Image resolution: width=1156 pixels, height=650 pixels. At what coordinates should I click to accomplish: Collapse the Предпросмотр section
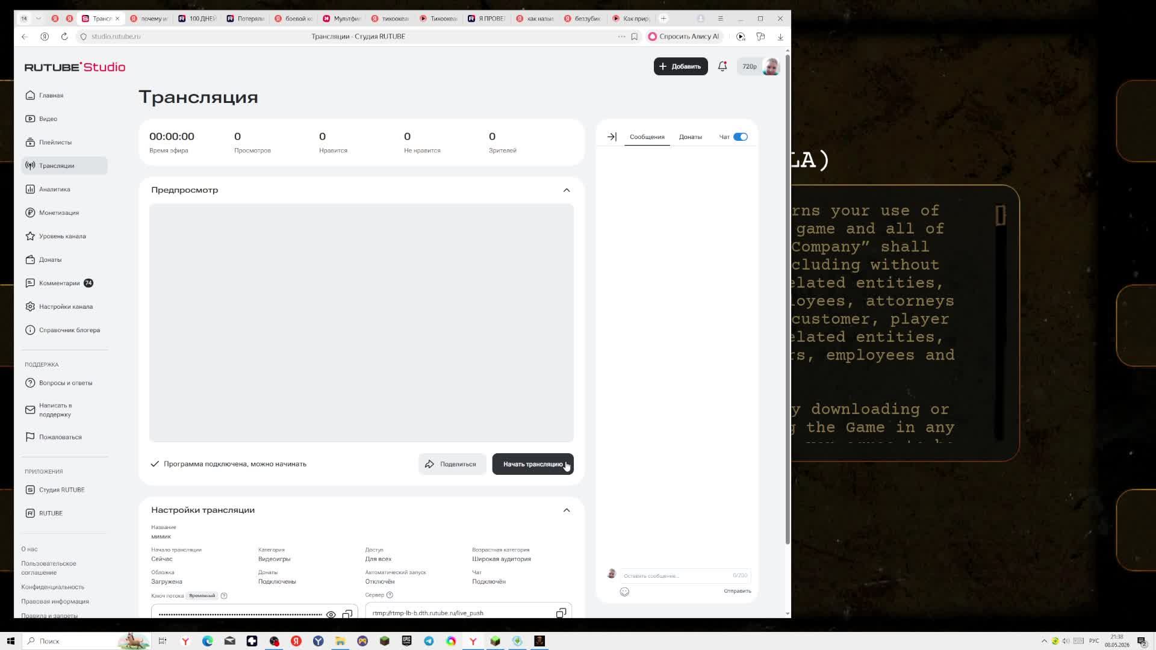pyautogui.click(x=567, y=190)
